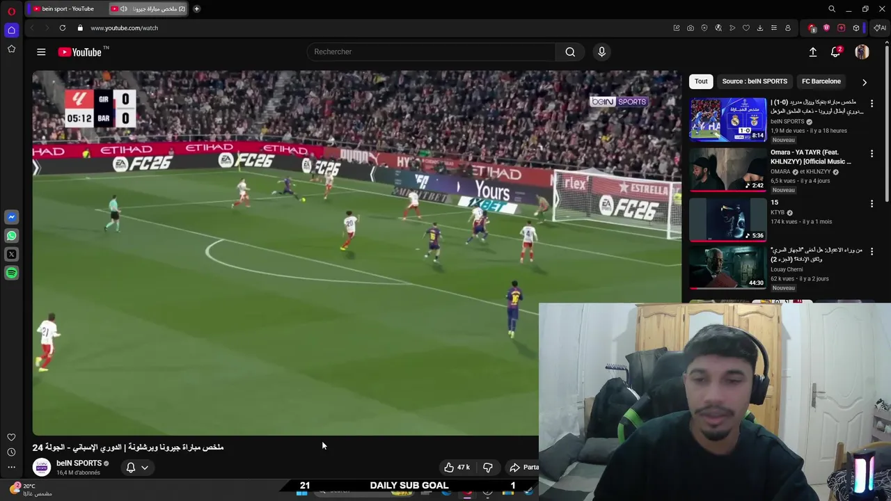Go back to the previous page
Viewport: 891px width, 501px height.
click(x=31, y=28)
